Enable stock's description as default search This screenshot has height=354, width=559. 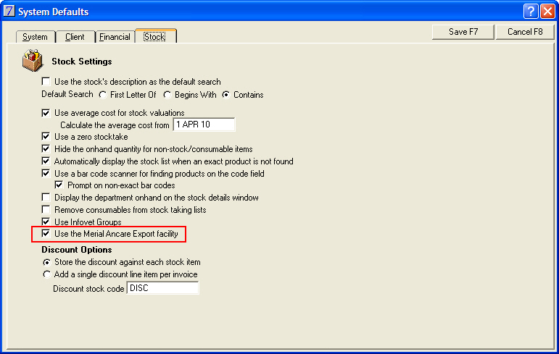point(46,82)
